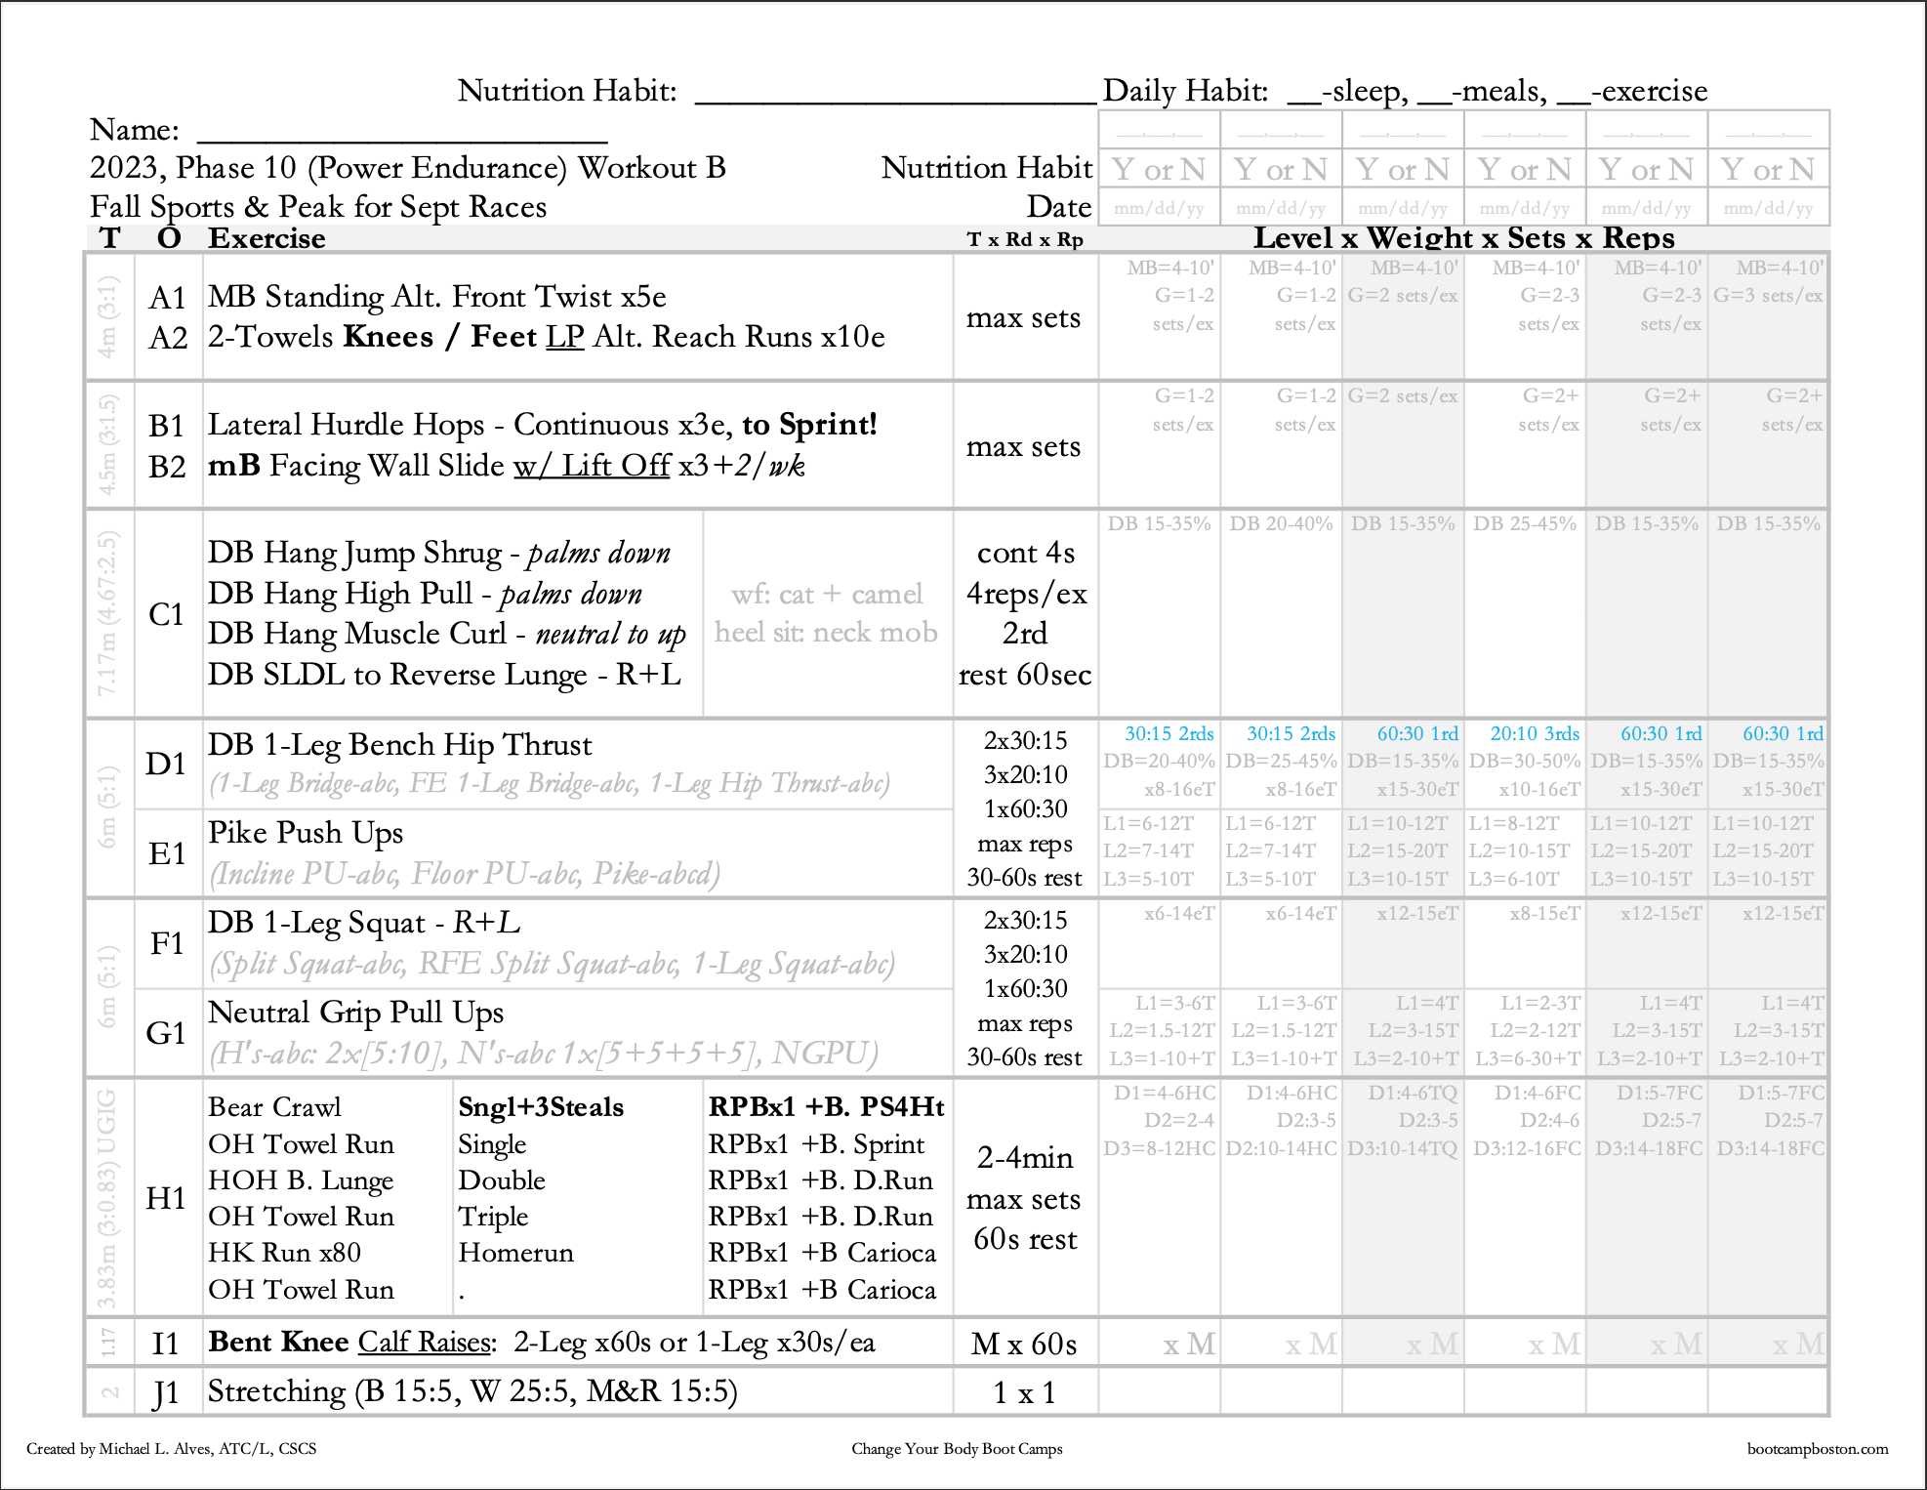Click the 'J1' order label

[x=167, y=1394]
